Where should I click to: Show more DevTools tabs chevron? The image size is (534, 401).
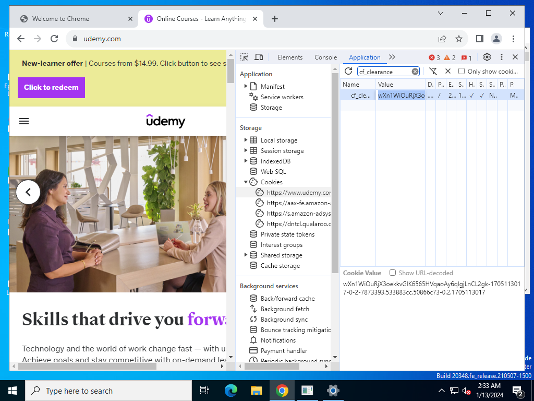[392, 57]
